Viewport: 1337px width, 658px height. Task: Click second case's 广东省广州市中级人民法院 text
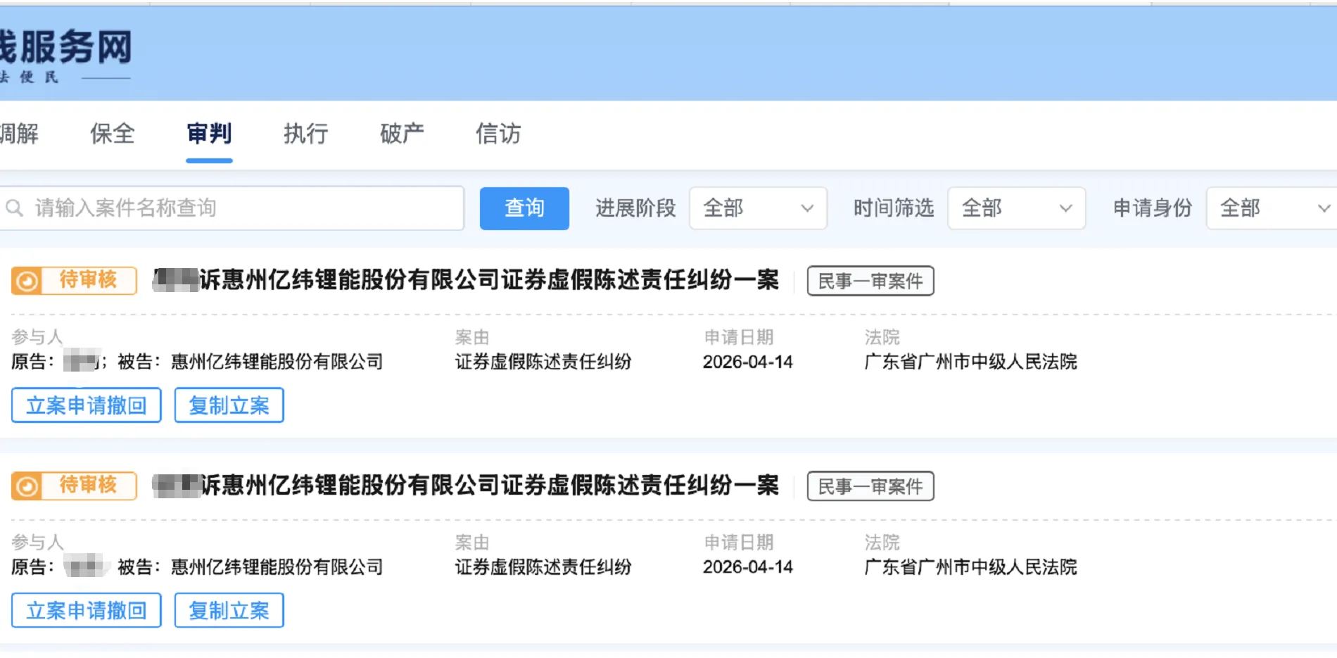(970, 567)
